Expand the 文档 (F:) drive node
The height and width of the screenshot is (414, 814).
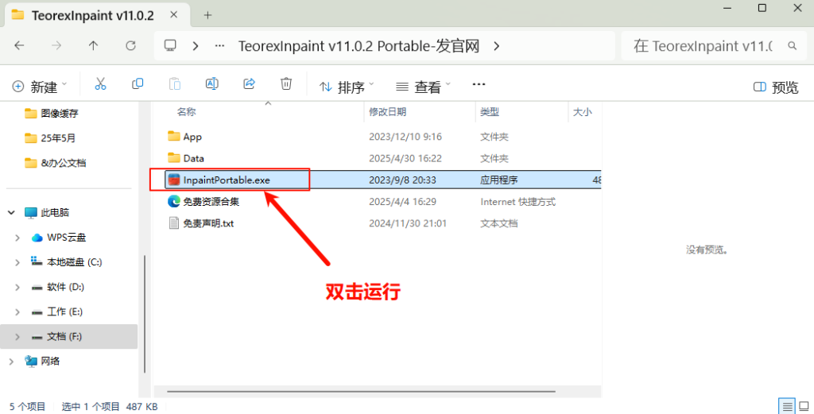(x=17, y=337)
